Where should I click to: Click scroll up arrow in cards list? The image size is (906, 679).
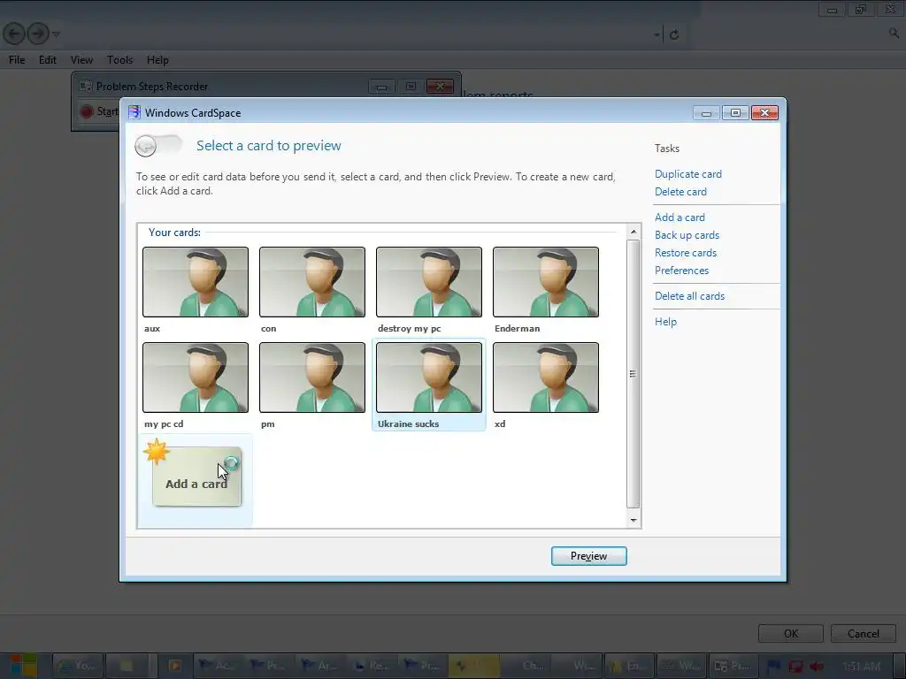633,232
